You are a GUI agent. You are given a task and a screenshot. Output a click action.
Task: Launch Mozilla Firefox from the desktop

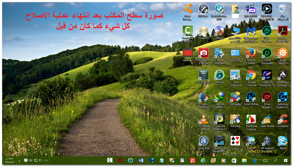point(251,53)
